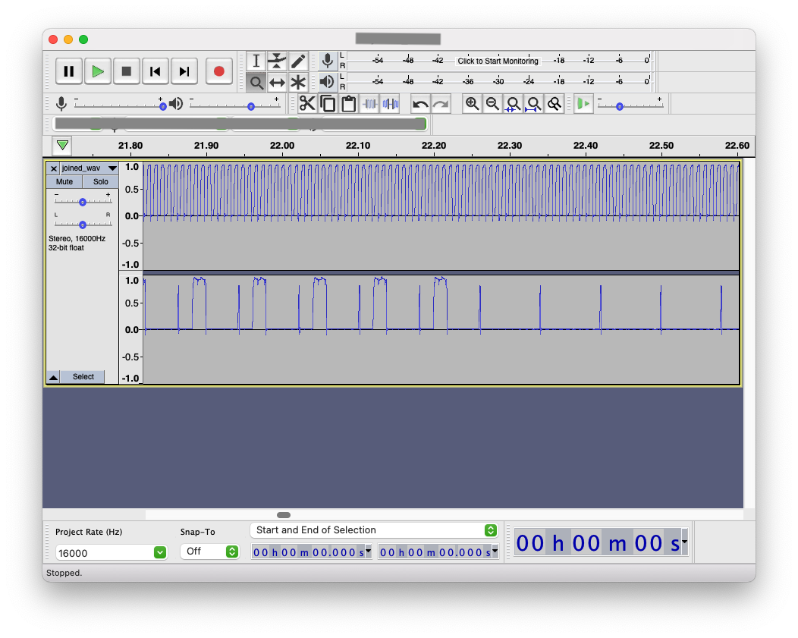Skip to start of the project
The width and height of the screenshot is (798, 638).
156,72
